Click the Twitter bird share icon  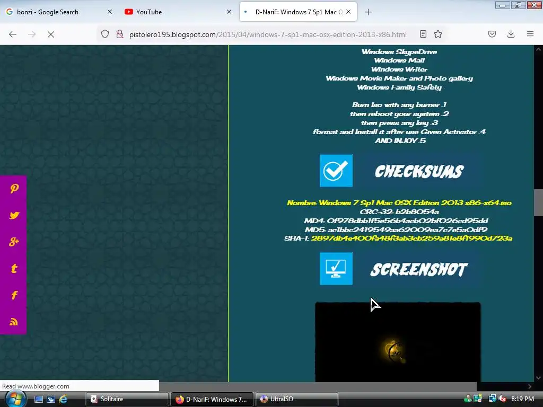14,215
